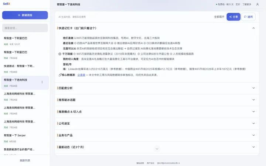Expand the 公司速览 section

[253, 123]
